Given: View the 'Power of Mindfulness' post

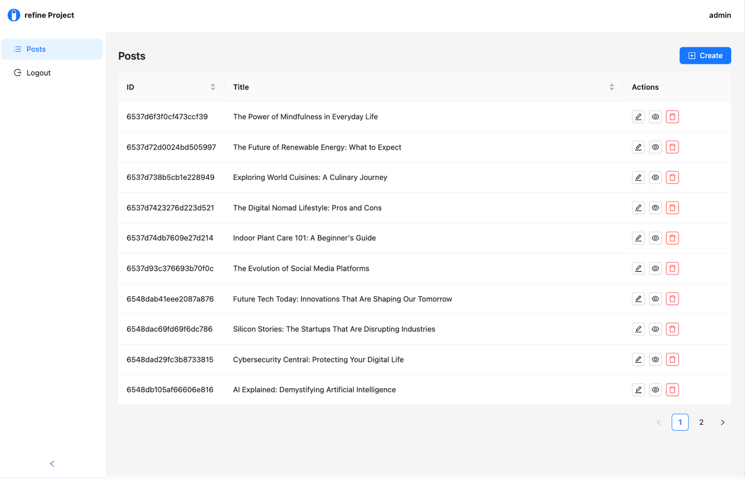Looking at the screenshot, I should [x=655, y=117].
